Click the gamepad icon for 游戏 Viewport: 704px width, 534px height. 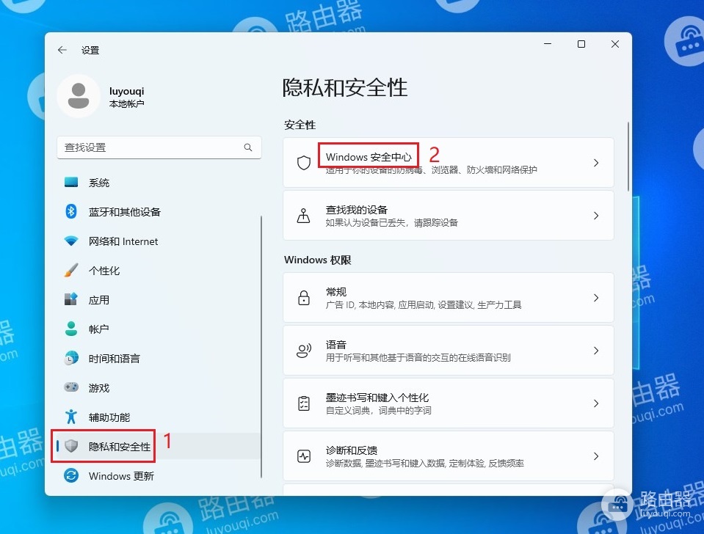(71, 387)
